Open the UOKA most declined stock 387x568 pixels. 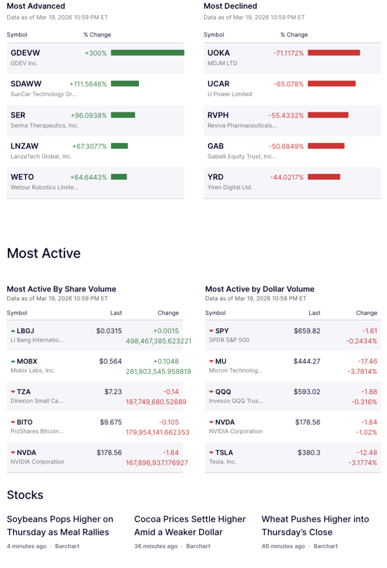pos(219,53)
